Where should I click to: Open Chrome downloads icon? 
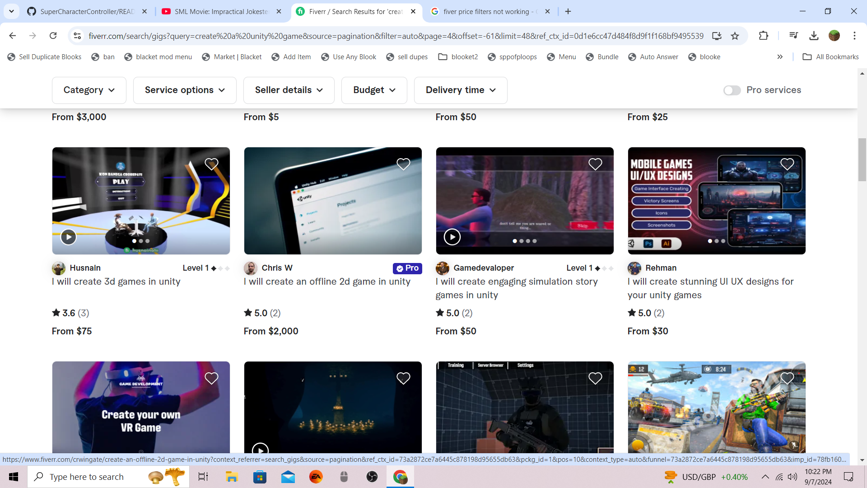pyautogui.click(x=814, y=36)
